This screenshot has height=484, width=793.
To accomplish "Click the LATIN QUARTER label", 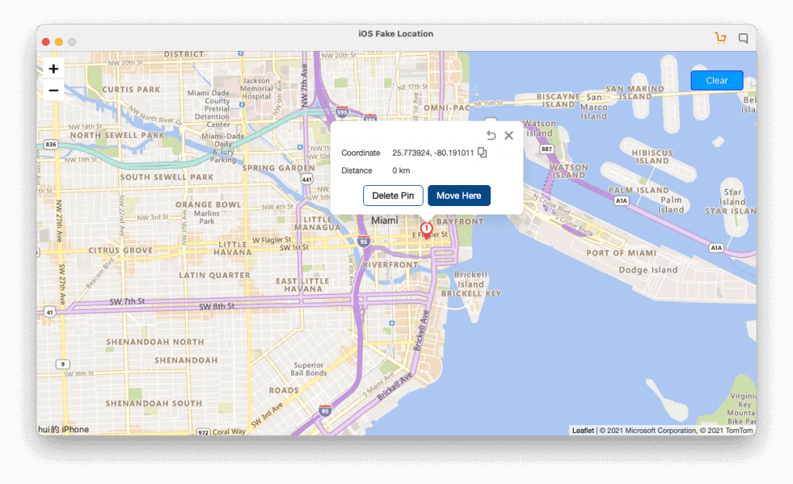I will (x=215, y=275).
